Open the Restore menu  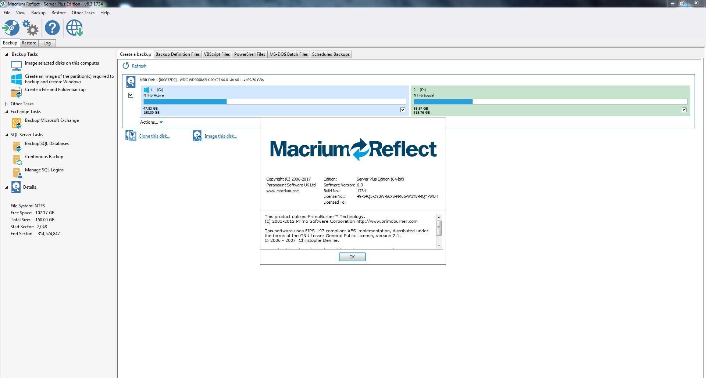pos(58,13)
